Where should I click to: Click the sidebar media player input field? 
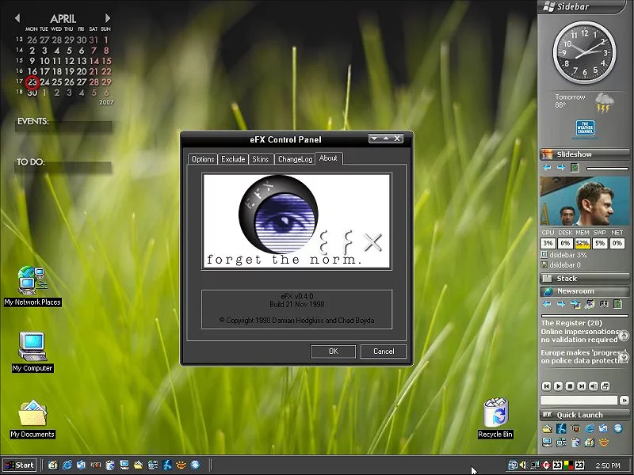pyautogui.click(x=579, y=401)
